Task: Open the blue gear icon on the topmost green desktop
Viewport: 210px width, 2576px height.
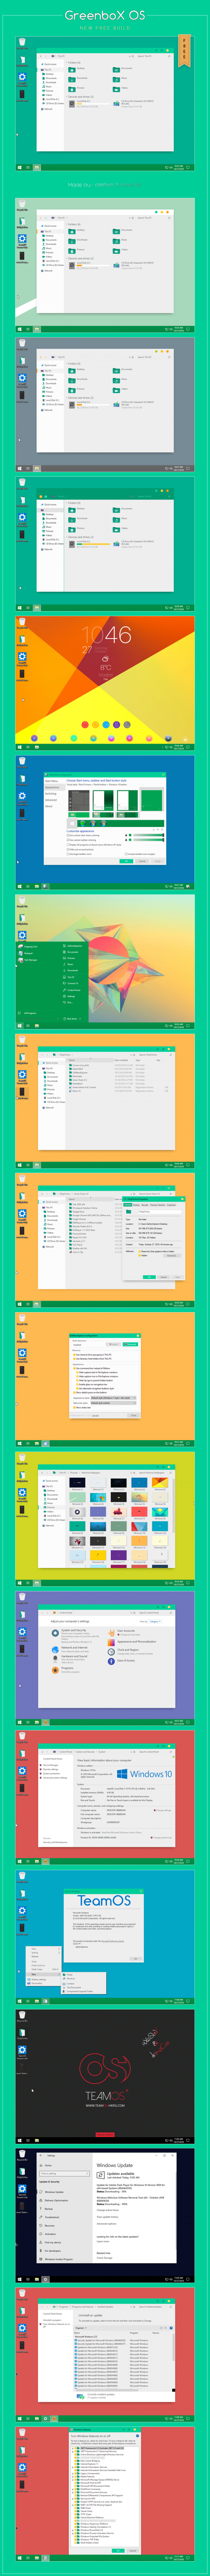Action: [22, 77]
